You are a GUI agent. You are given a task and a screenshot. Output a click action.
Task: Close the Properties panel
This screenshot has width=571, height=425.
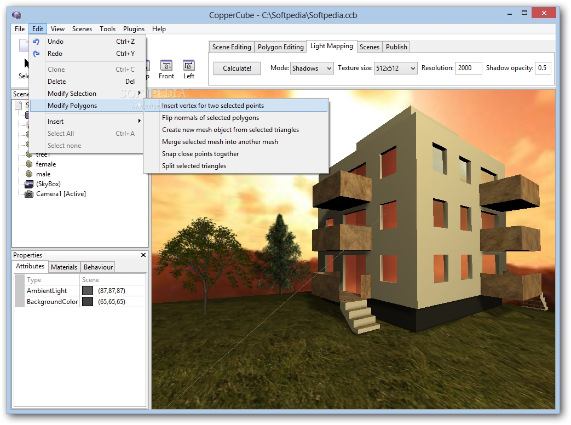click(143, 255)
